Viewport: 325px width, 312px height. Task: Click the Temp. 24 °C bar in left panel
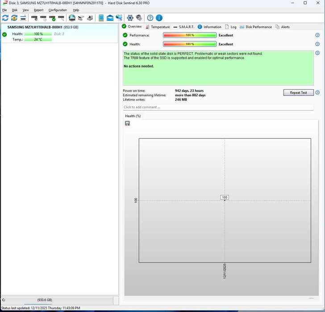[38, 39]
